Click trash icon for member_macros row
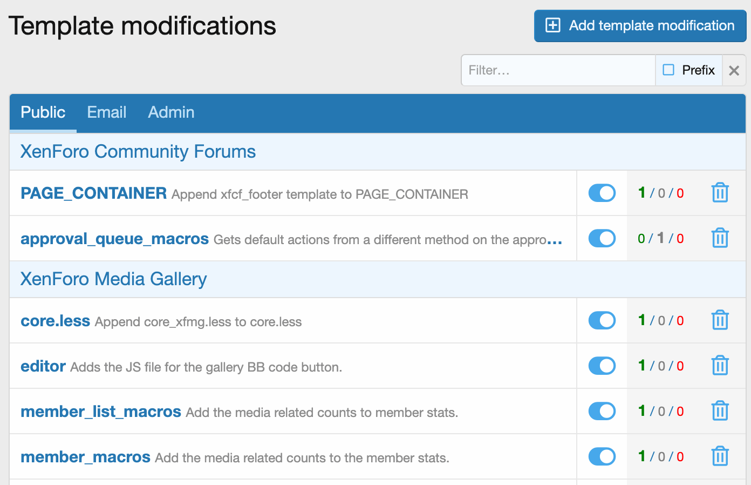The width and height of the screenshot is (751, 485). pos(720,456)
